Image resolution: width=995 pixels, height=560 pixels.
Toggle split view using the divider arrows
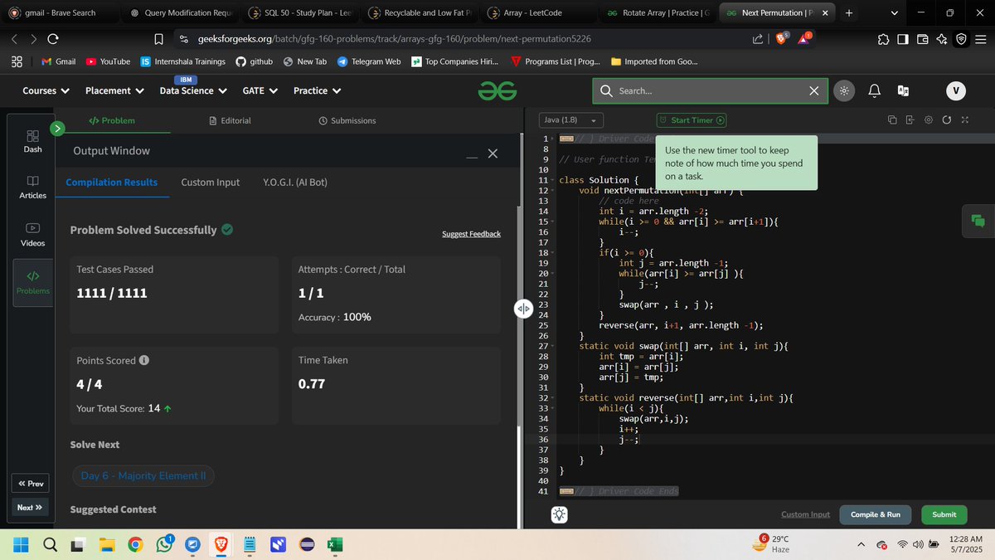click(523, 308)
